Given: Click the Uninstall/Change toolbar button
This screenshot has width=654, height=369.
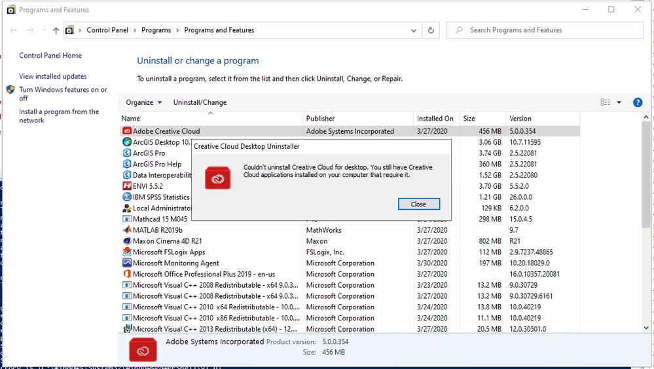Looking at the screenshot, I should click(200, 102).
